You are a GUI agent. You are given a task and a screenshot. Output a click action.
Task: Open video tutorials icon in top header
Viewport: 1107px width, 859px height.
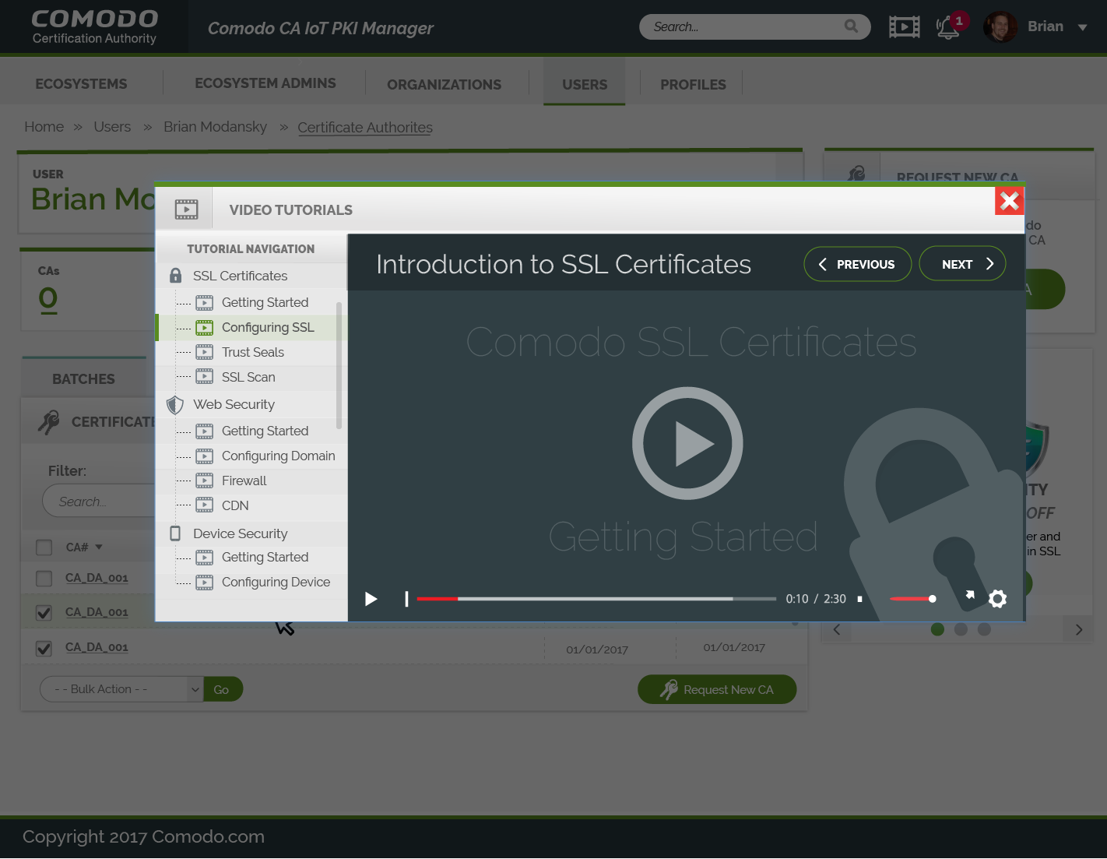904,27
